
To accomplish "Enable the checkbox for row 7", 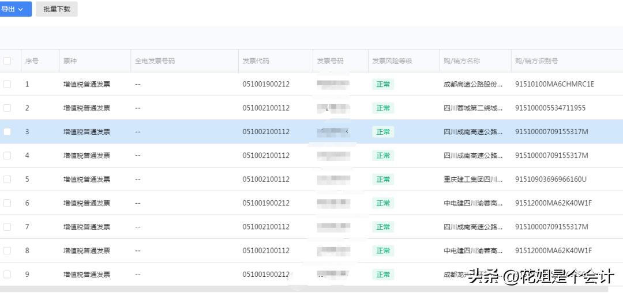I will pyautogui.click(x=7, y=227).
